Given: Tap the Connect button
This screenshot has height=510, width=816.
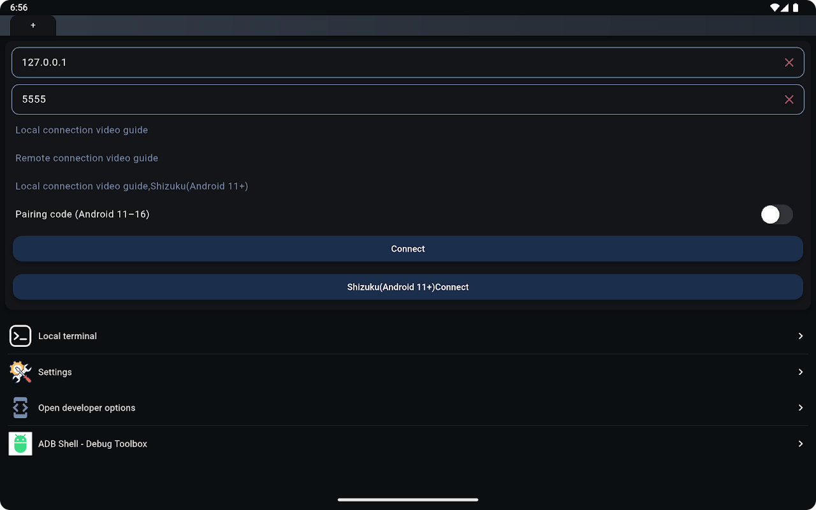Looking at the screenshot, I should click(408, 249).
